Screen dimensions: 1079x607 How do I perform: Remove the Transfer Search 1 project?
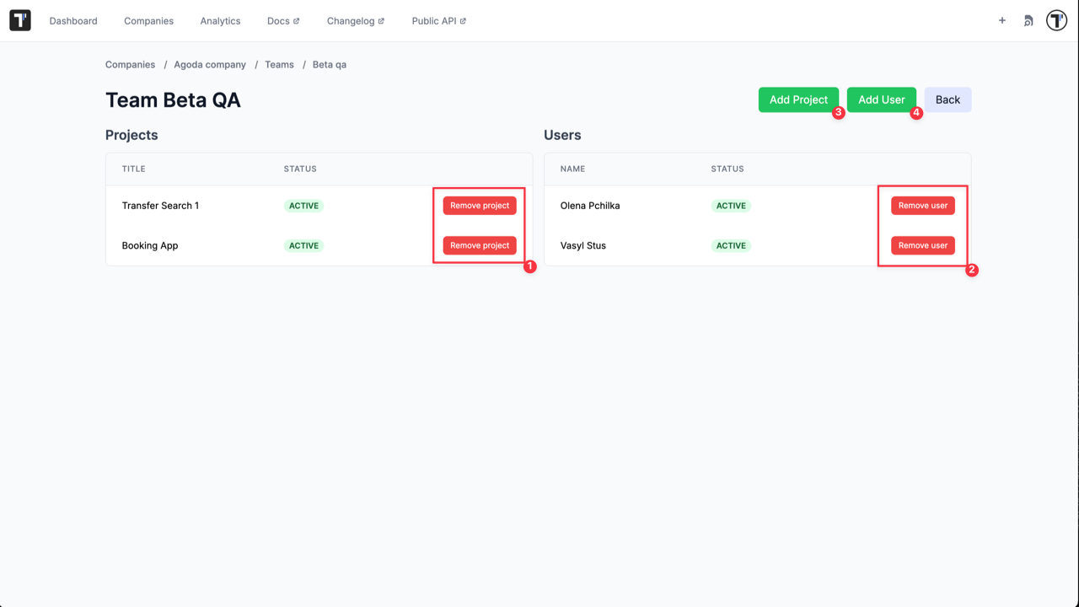click(479, 205)
